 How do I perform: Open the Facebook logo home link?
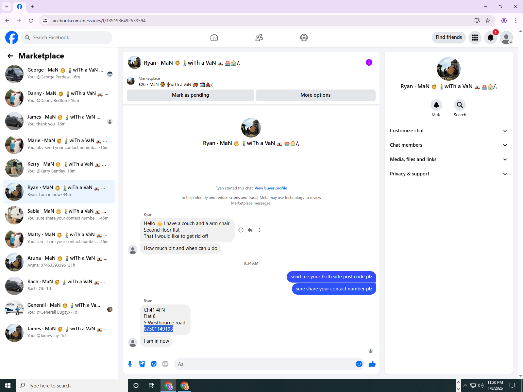click(12, 38)
